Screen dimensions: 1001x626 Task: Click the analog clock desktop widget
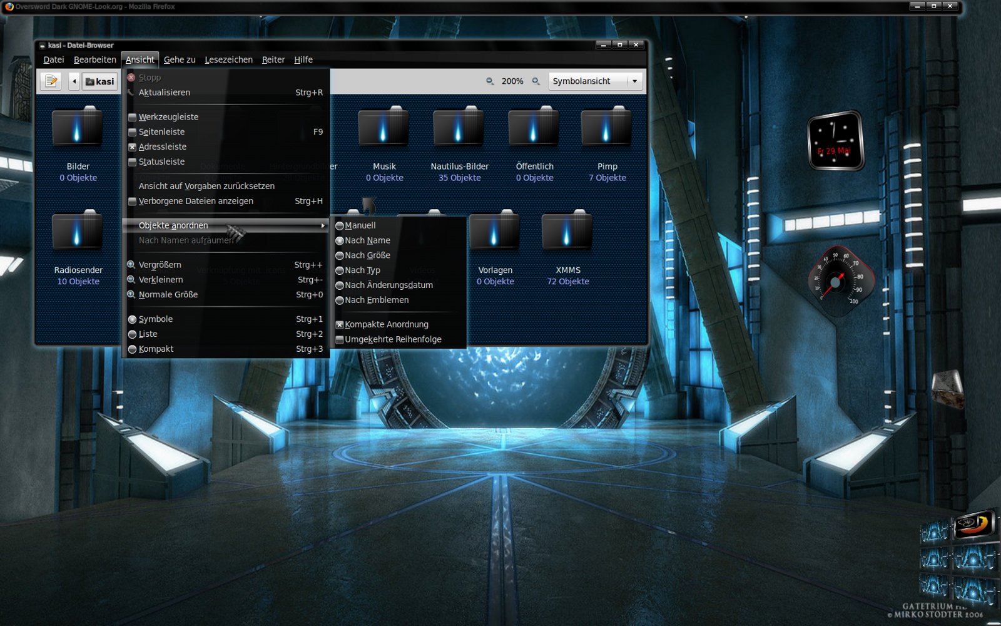[x=835, y=141]
